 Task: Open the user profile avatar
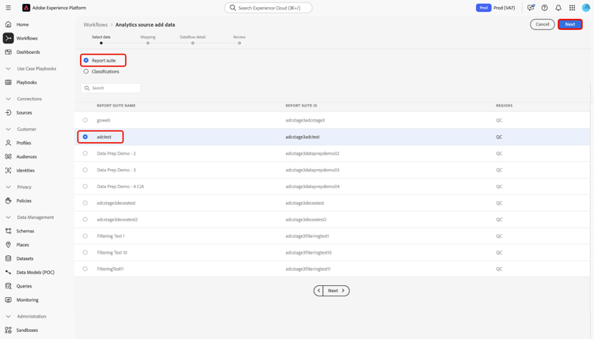point(586,8)
